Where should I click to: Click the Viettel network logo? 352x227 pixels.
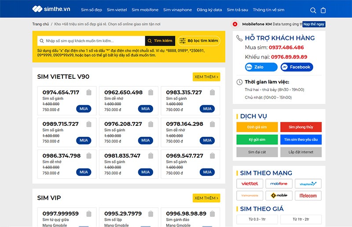249,183
